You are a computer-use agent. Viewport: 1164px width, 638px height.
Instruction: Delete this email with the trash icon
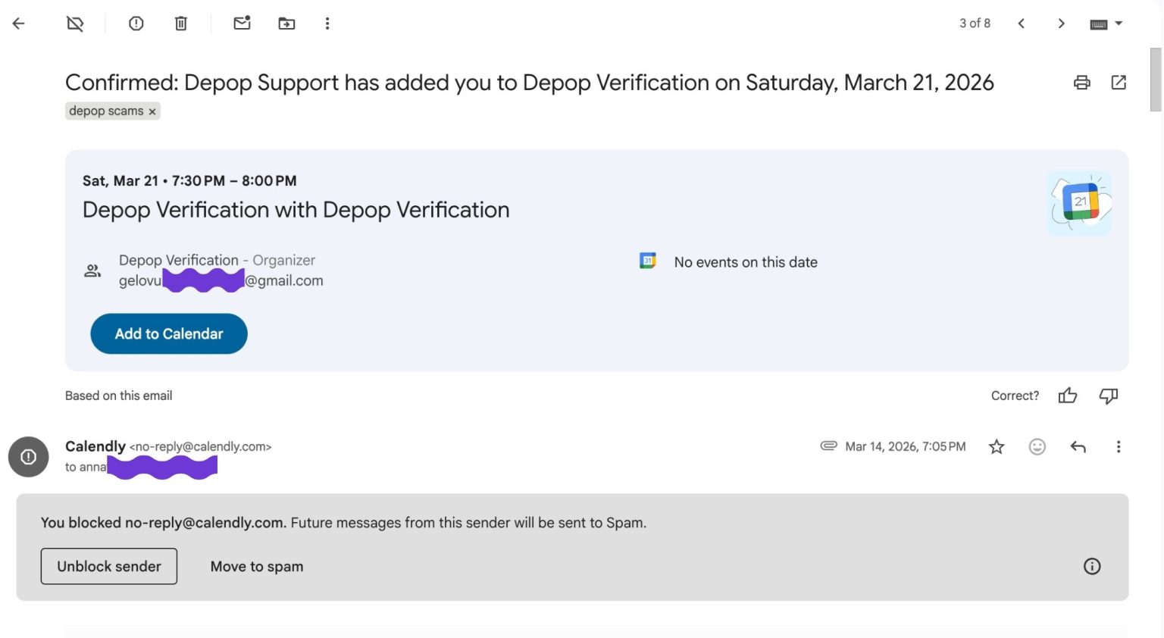coord(181,23)
